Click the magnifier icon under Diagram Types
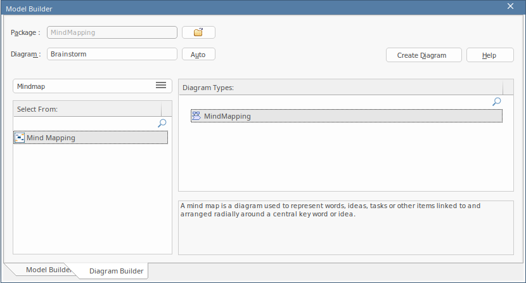Viewport: 526px width, 283px height. [497, 102]
